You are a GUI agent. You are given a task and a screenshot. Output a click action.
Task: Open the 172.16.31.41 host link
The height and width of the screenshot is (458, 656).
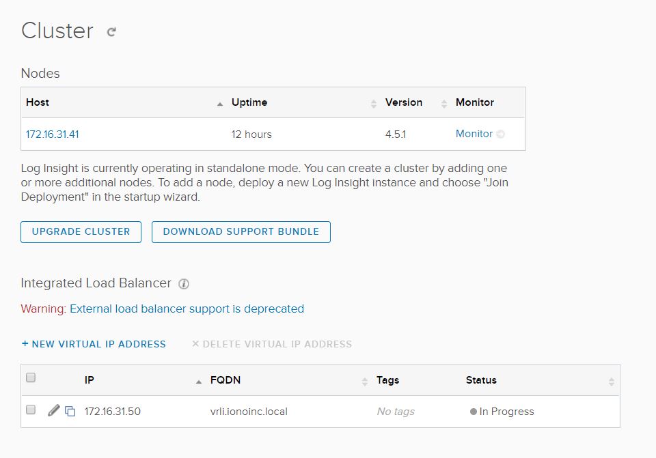click(53, 134)
